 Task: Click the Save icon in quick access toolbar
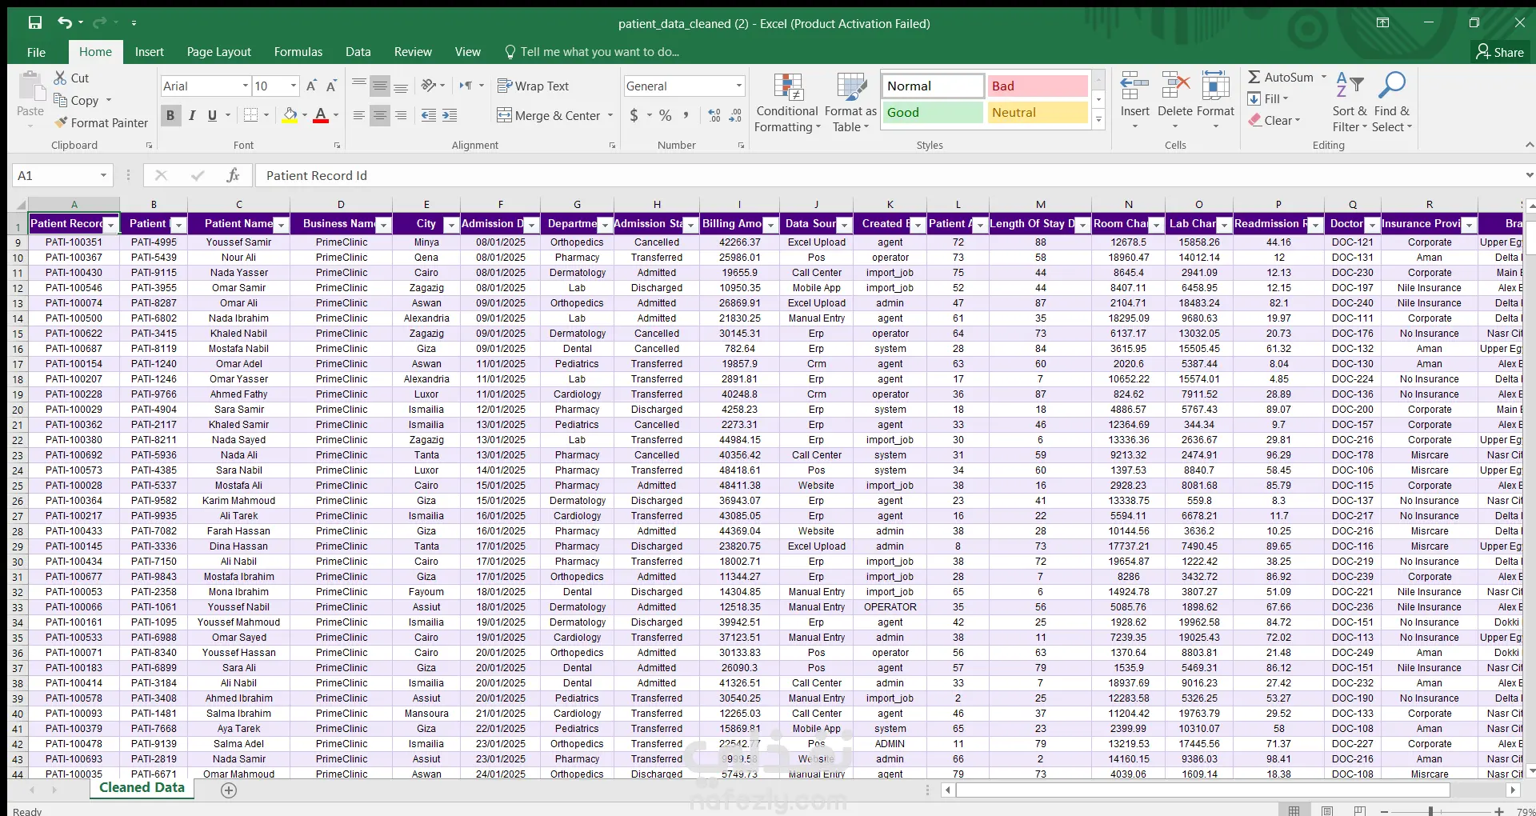(x=34, y=23)
